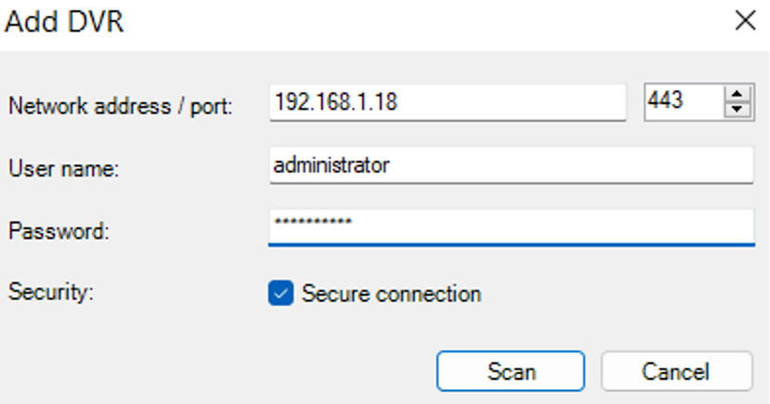This screenshot has height=404, width=770.
Task: Place cursor on the 'administrator' text
Action: click(x=332, y=166)
